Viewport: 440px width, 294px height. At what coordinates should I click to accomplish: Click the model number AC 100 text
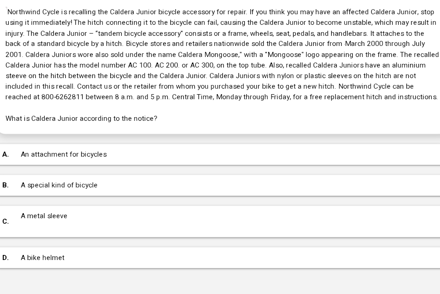tap(140, 65)
